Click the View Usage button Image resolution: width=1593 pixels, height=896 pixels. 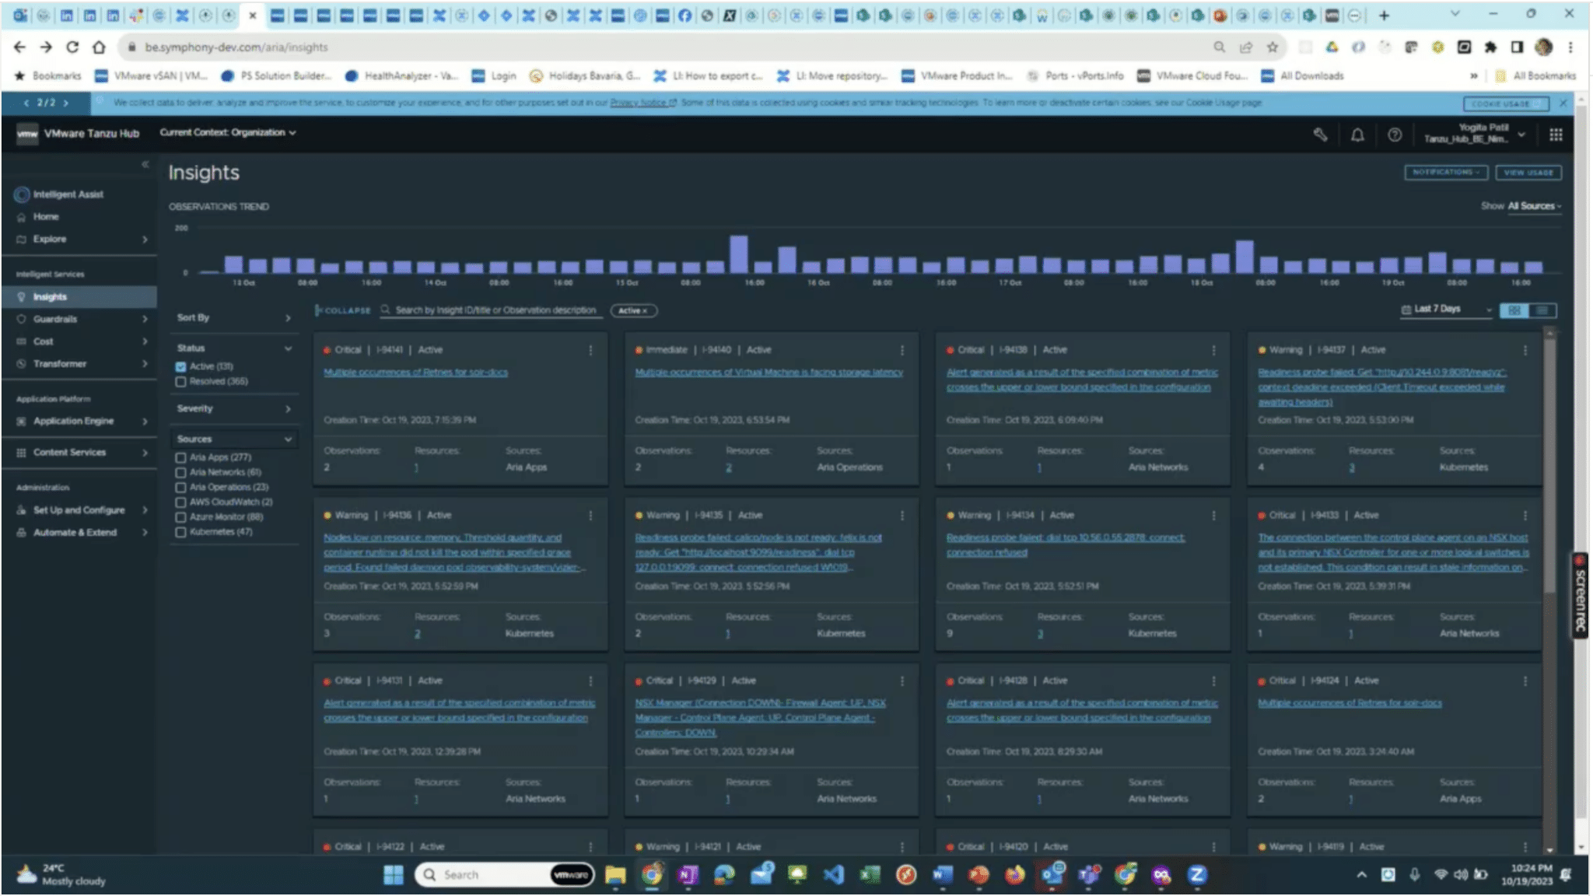pos(1528,173)
